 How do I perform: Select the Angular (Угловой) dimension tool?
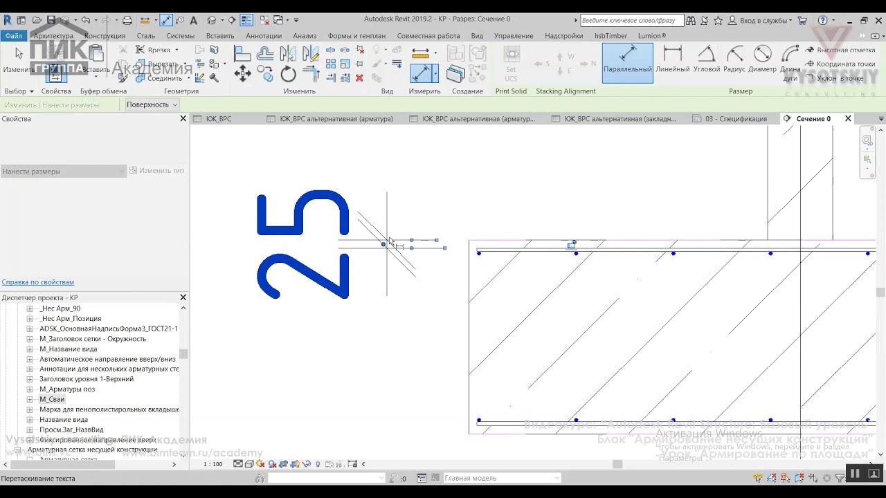(x=707, y=59)
